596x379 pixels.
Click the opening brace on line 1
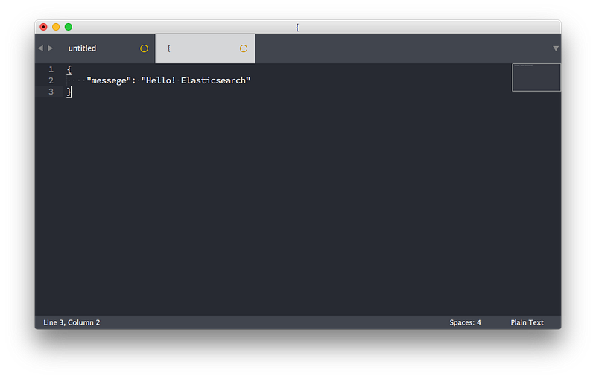[69, 69]
